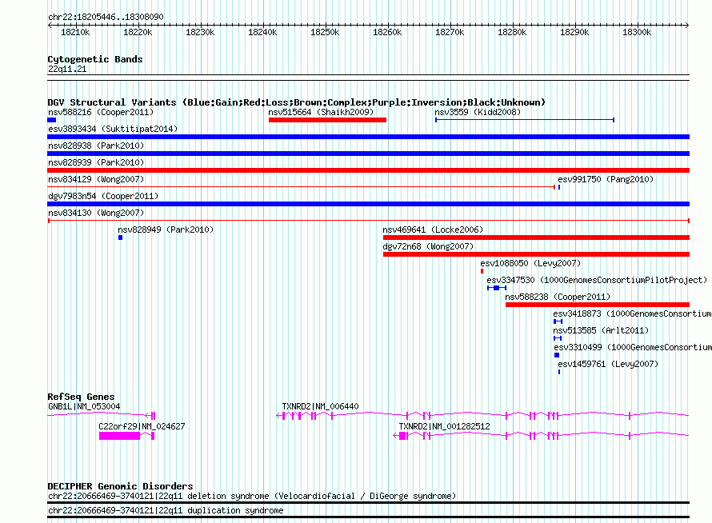712x523 pixels.
Task: Click the 18250k ruler tick label
Action: tap(325, 32)
